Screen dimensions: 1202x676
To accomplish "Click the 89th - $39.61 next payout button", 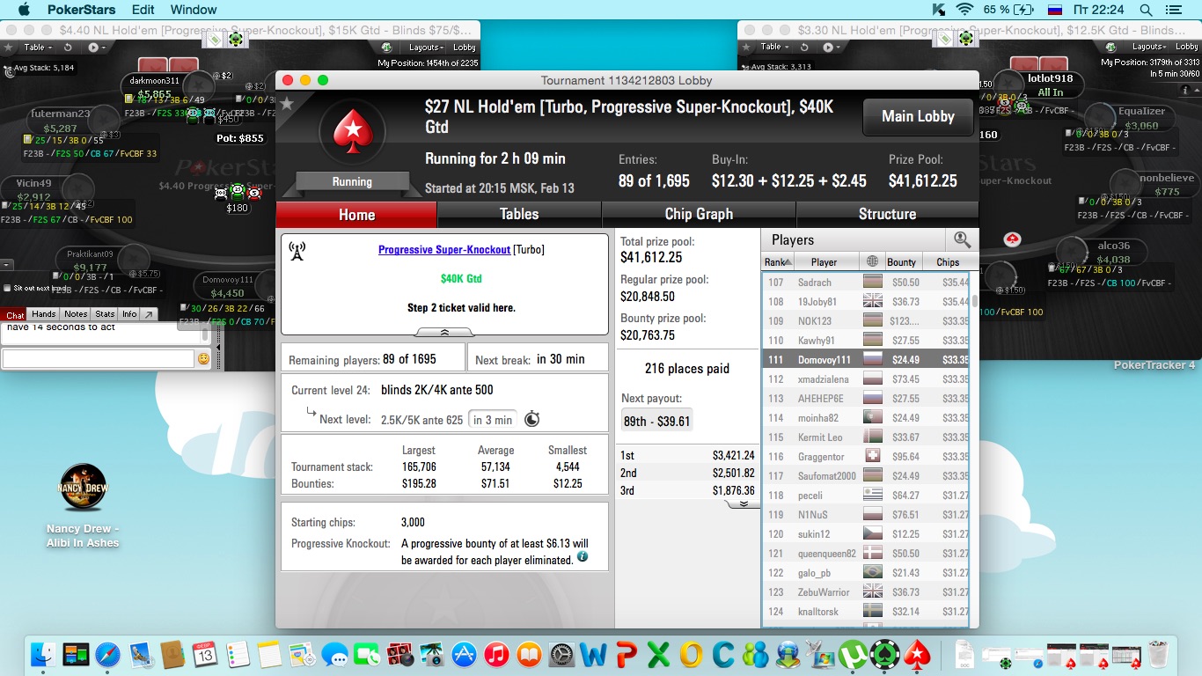I will pyautogui.click(x=657, y=421).
